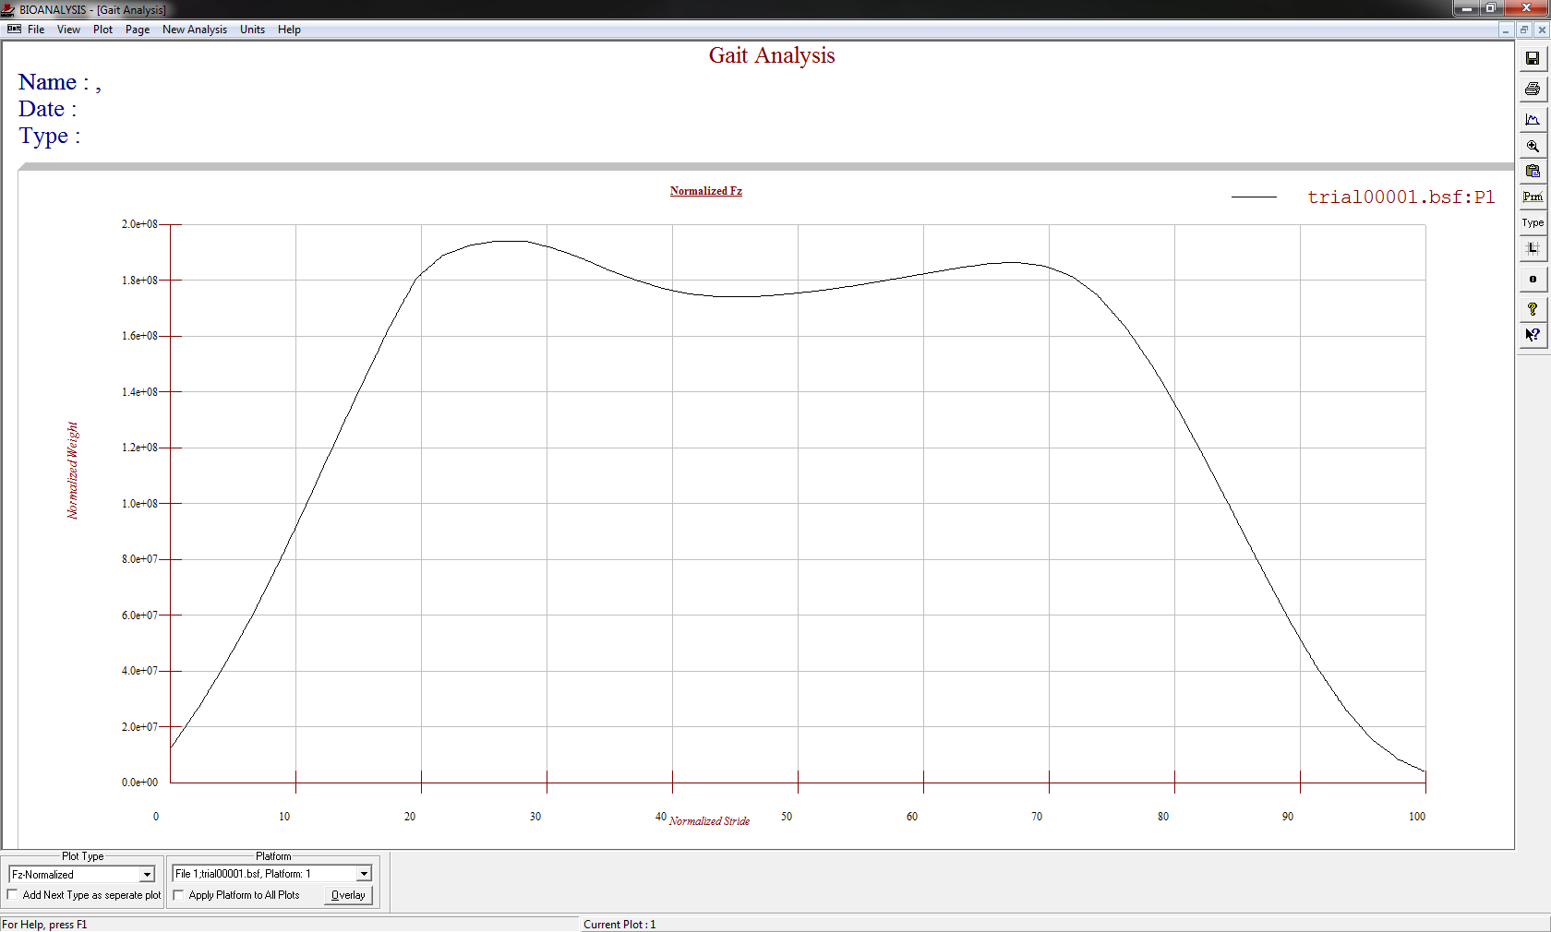Image resolution: width=1551 pixels, height=932 pixels.
Task: Click the Print icon in right toolbar
Action: click(1533, 90)
